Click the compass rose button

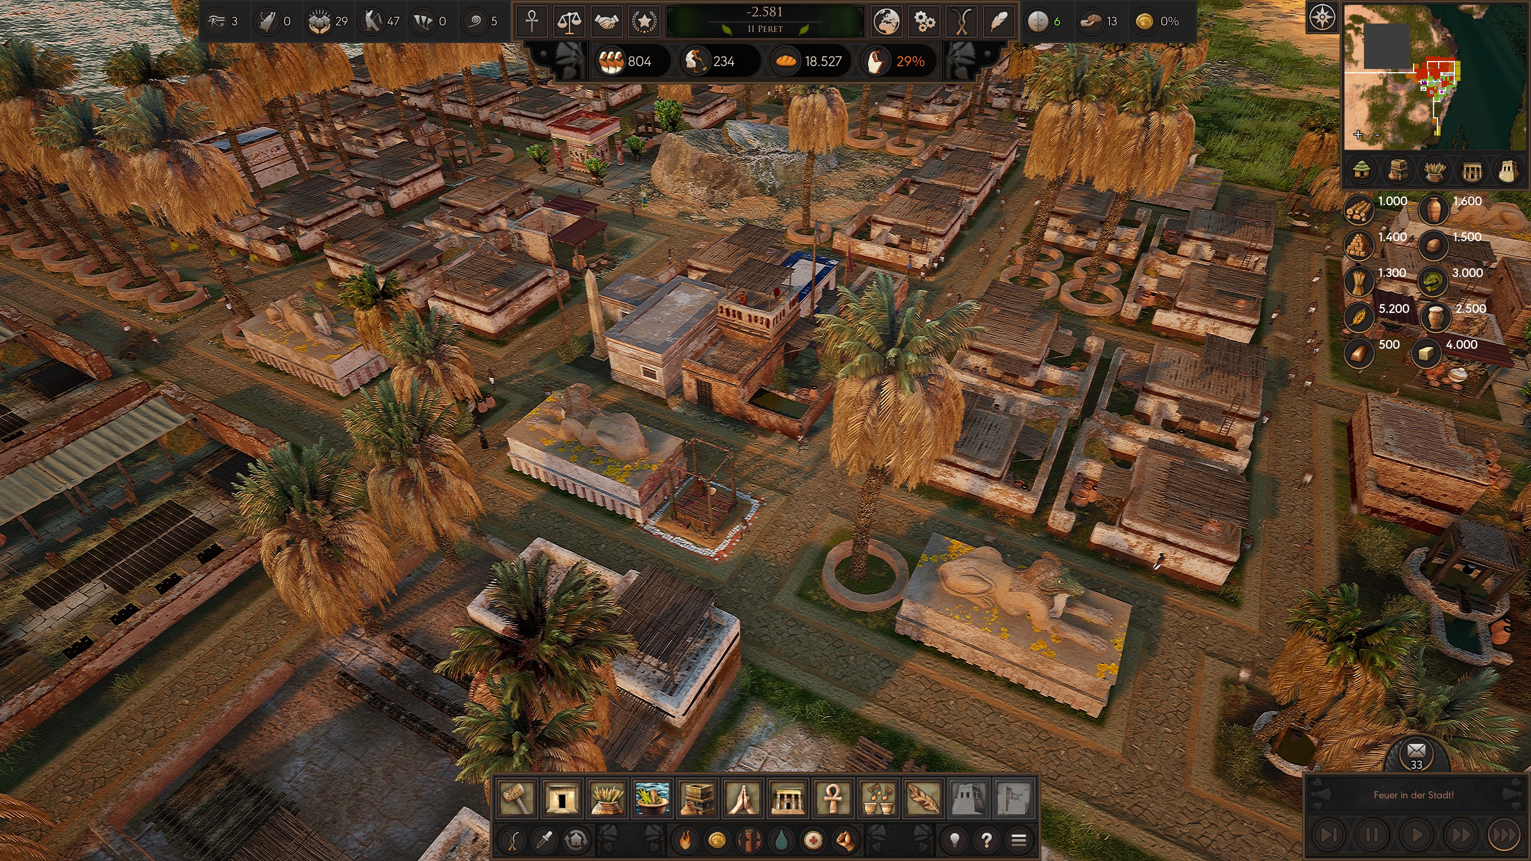coord(1322,18)
